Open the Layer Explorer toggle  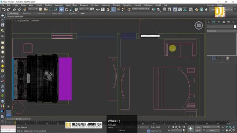click(169, 10)
